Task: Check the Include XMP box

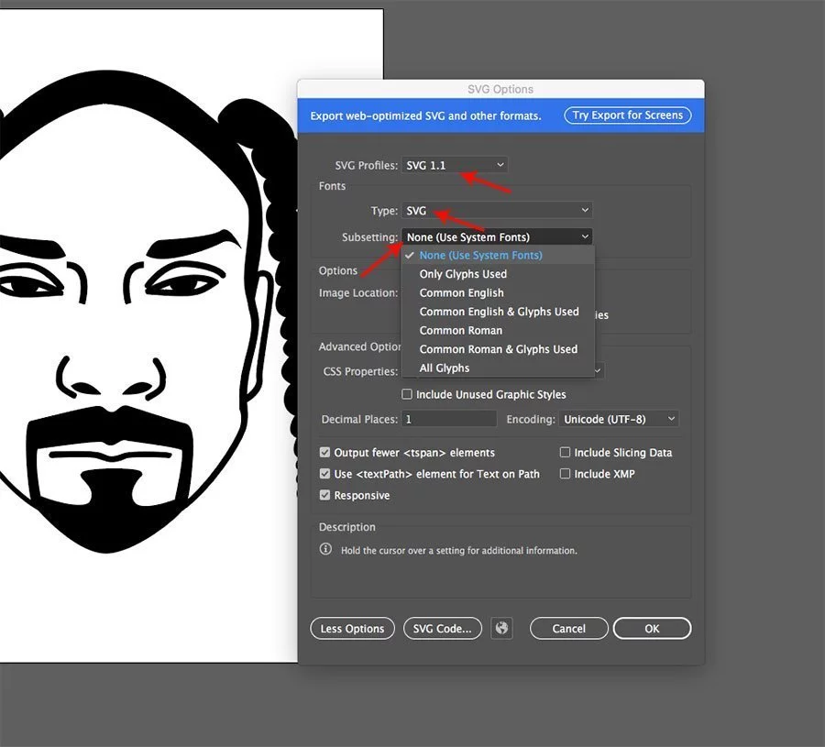Action: (566, 474)
